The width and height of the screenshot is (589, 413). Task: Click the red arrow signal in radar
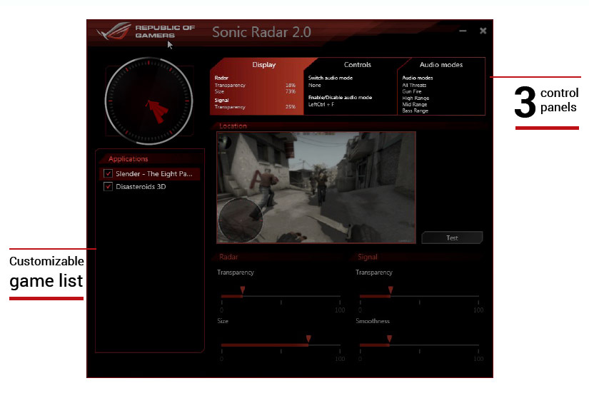(157, 111)
